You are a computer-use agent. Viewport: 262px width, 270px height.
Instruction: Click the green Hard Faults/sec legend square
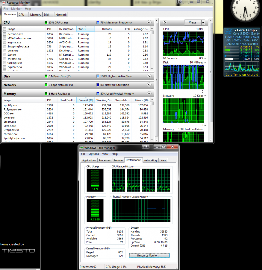(x=46, y=94)
